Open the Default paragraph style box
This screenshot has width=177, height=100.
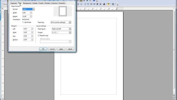[5, 4]
